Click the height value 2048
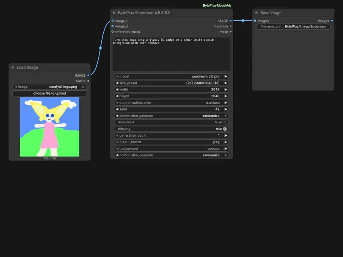The image size is (343, 257). (x=215, y=96)
